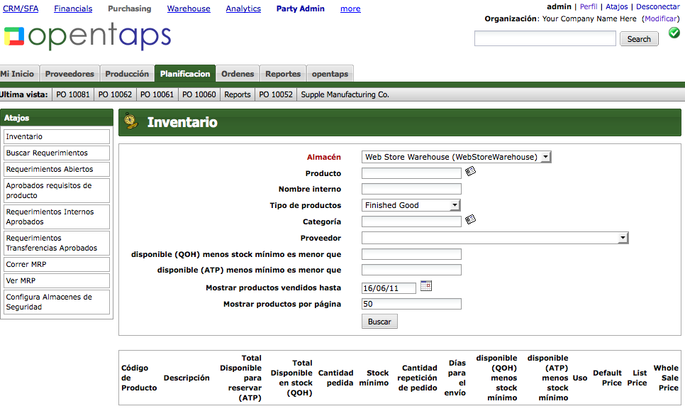Expand the Tipo de productos dropdown

411,205
